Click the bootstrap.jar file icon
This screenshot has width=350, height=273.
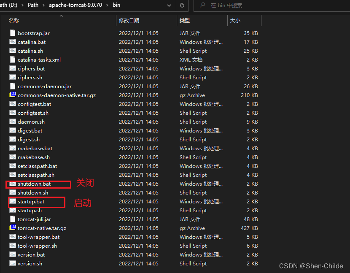[13, 33]
